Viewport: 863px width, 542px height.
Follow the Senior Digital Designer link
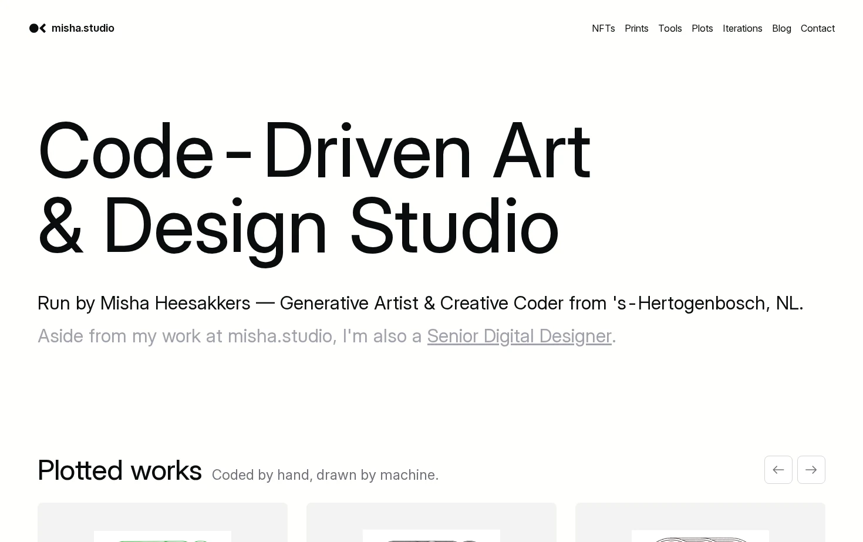[519, 336]
